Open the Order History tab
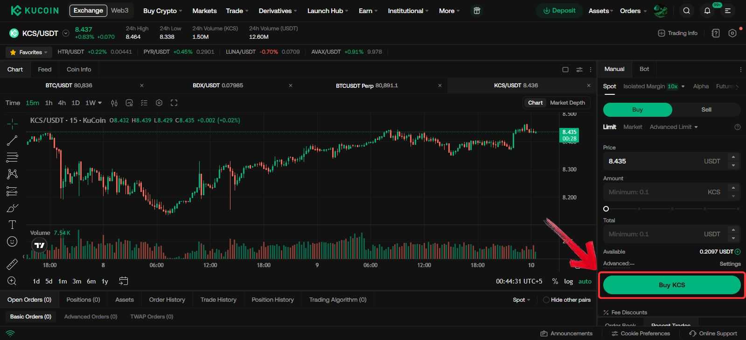This screenshot has width=746, height=340. (167, 300)
